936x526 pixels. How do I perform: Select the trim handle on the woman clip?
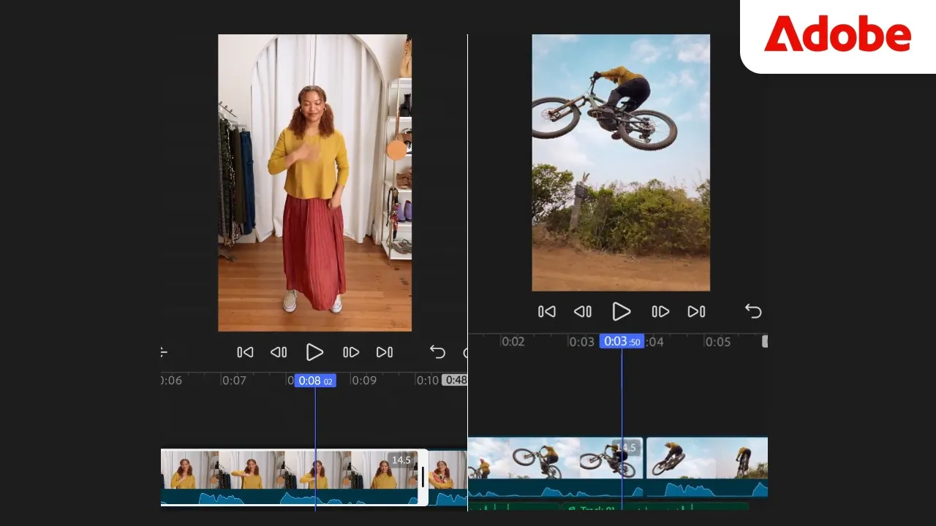point(422,476)
